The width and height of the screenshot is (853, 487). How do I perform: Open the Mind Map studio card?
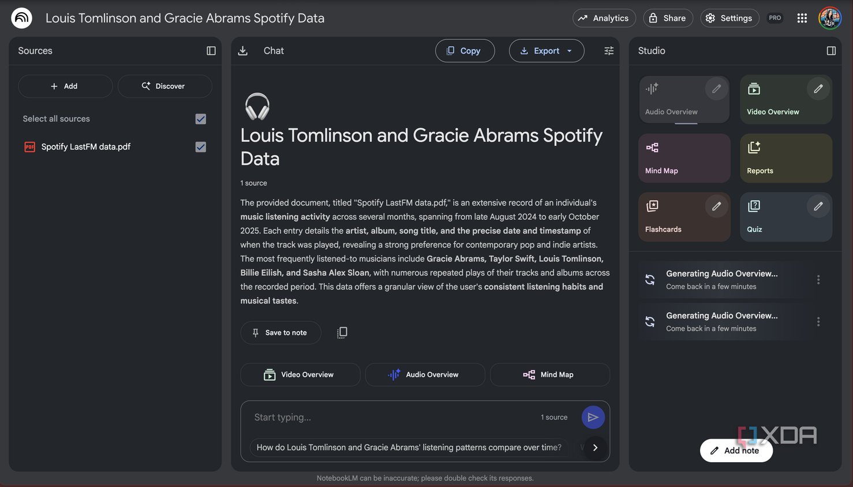click(684, 158)
